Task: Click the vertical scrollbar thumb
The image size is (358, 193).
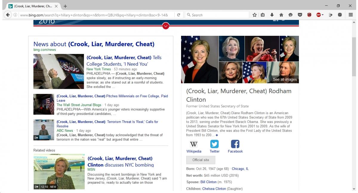Action: point(354,57)
